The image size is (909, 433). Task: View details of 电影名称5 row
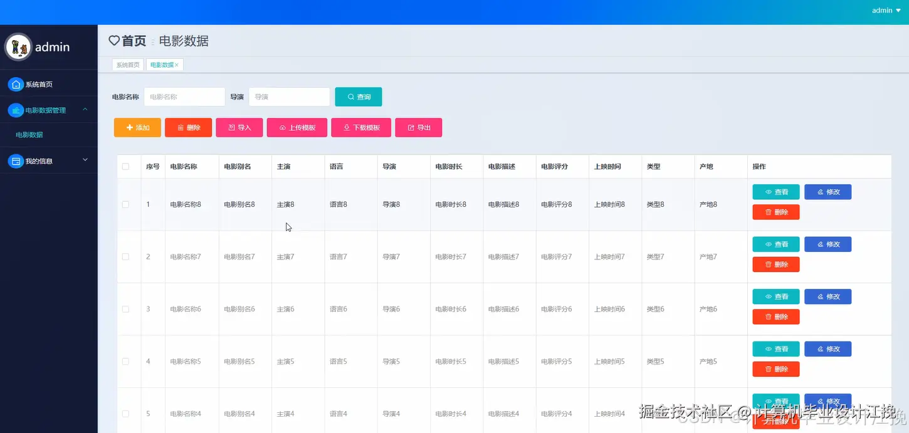pyautogui.click(x=776, y=349)
